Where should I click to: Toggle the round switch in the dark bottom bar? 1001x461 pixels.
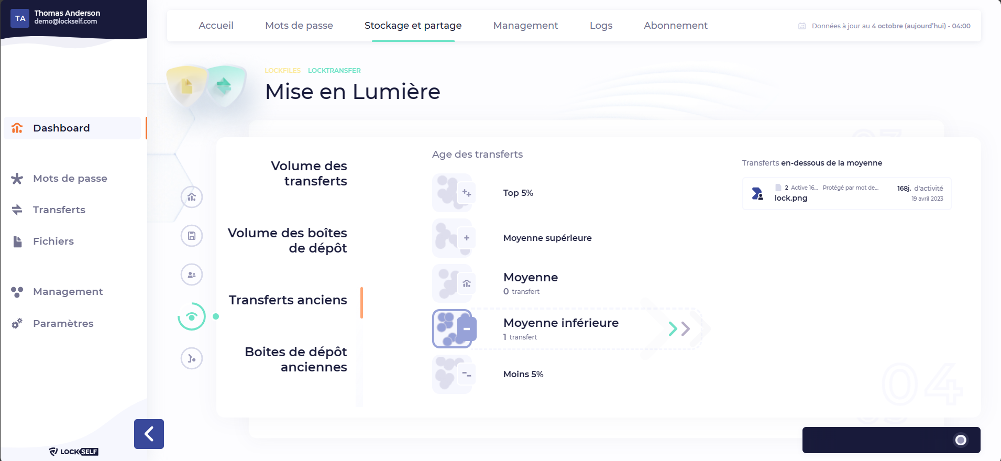pos(960,440)
